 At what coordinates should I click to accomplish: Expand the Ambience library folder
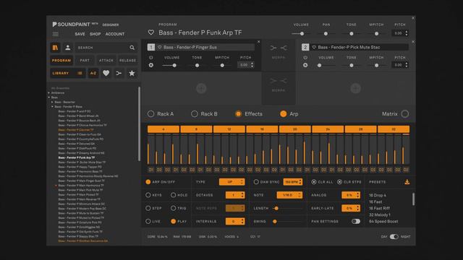click(x=49, y=92)
